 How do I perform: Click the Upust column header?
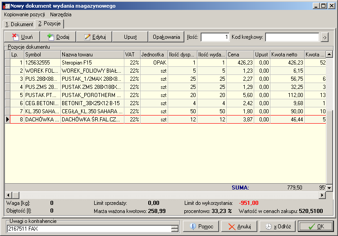click(262, 55)
